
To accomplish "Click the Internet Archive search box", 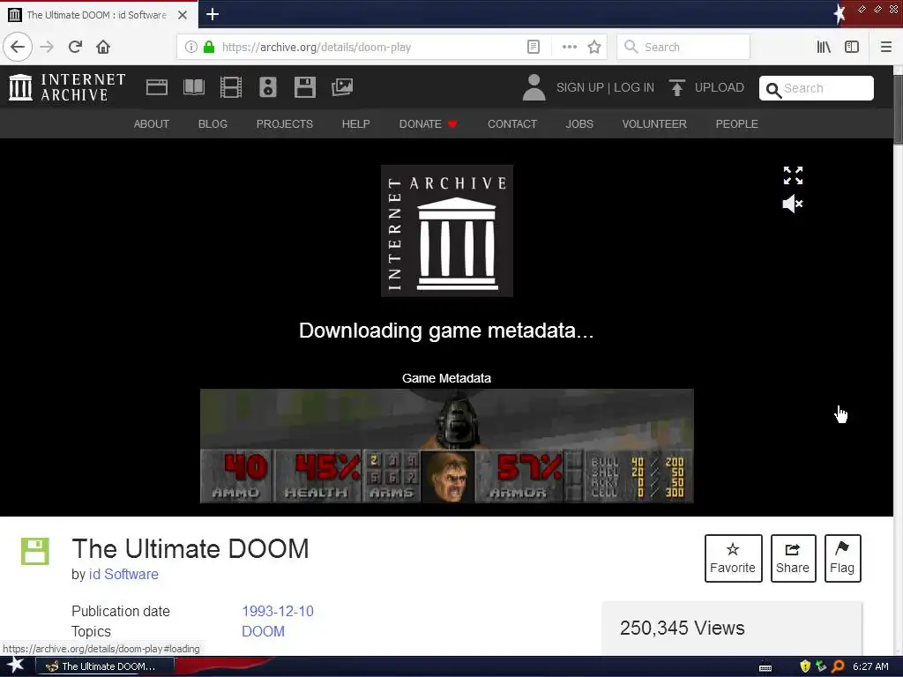I will pyautogui.click(x=816, y=88).
